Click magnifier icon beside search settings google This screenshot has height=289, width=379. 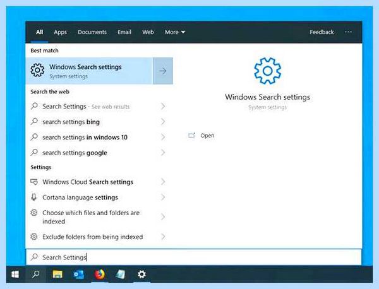(x=34, y=152)
